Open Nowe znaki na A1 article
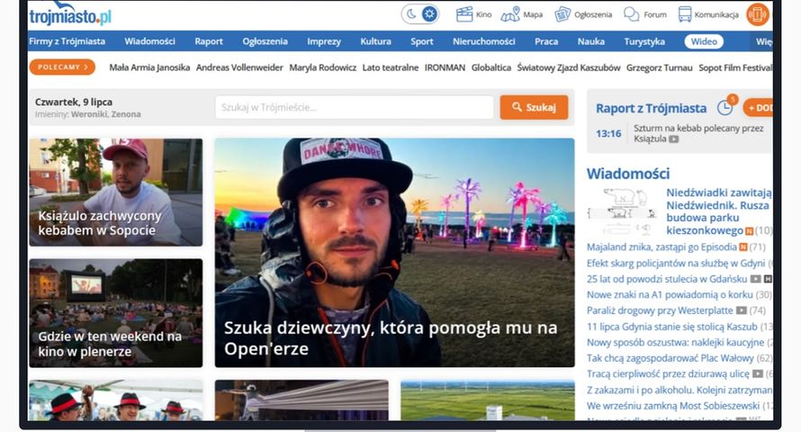The width and height of the screenshot is (801, 432). click(670, 294)
